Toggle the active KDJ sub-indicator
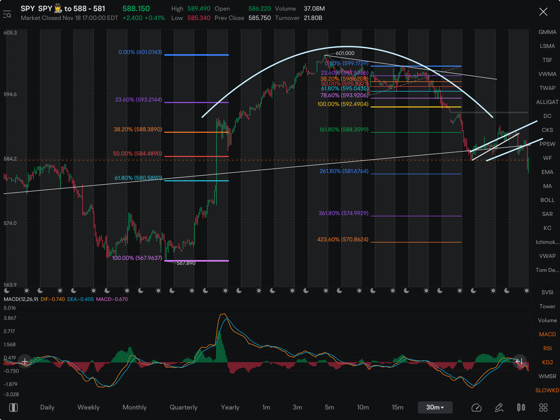560x420 pixels. tap(547, 362)
